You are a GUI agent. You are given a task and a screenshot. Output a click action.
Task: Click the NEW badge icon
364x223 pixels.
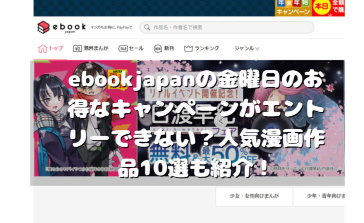pos(158,48)
